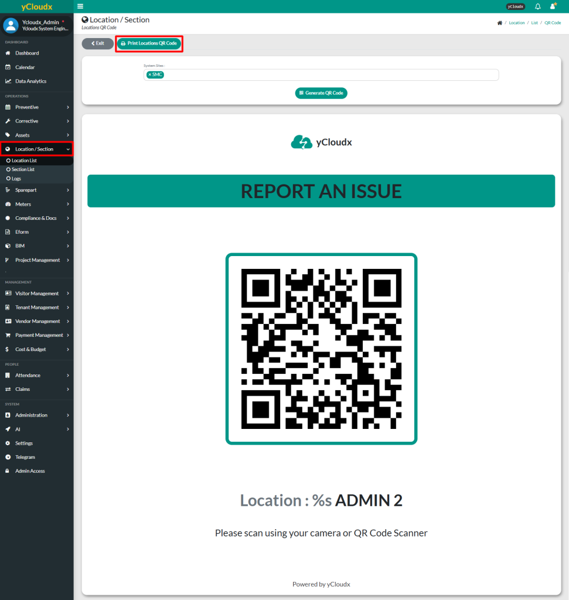Click the Calendar sidebar icon
The height and width of the screenshot is (600, 569).
(x=8, y=67)
